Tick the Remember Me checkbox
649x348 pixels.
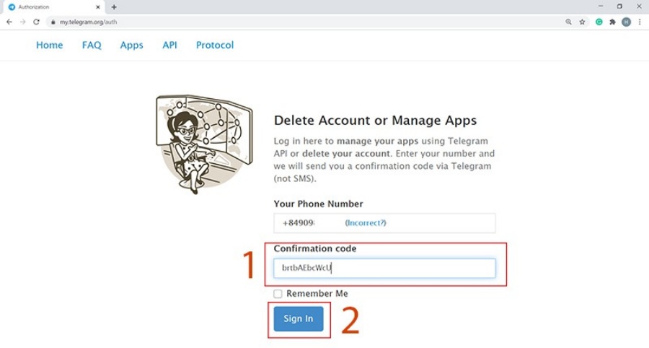click(x=278, y=294)
